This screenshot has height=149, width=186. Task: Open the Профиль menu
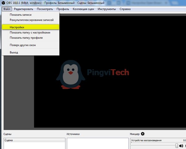pos(63,9)
